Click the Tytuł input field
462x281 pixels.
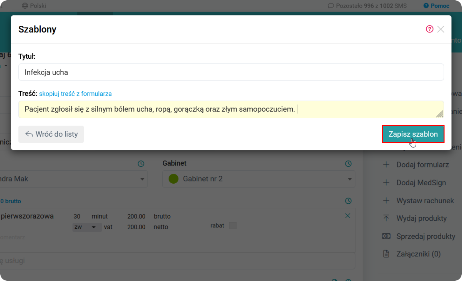[231, 72]
